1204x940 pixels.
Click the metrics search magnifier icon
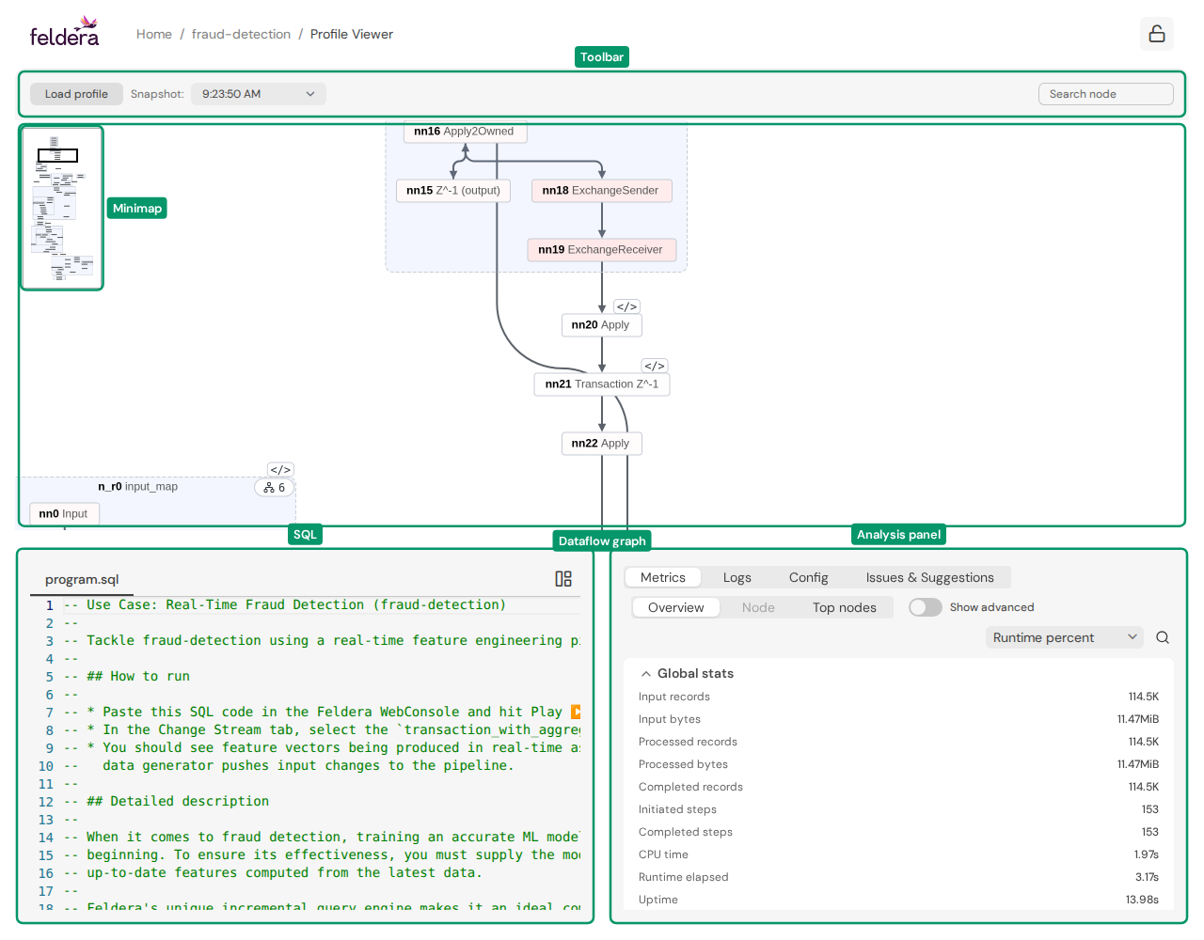(x=1163, y=637)
